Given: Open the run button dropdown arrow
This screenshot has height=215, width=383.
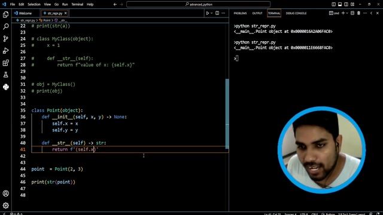Looking at the screenshot, I should pos(211,13).
